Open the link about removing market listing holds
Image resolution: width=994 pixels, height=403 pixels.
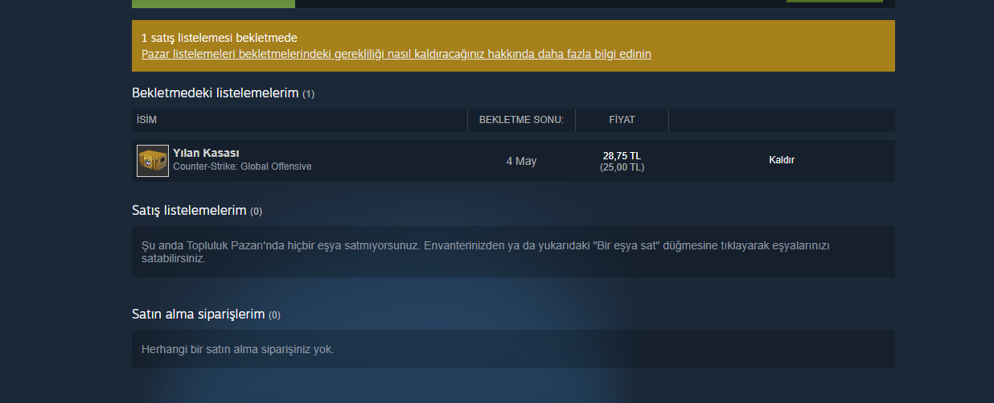pyautogui.click(x=396, y=54)
